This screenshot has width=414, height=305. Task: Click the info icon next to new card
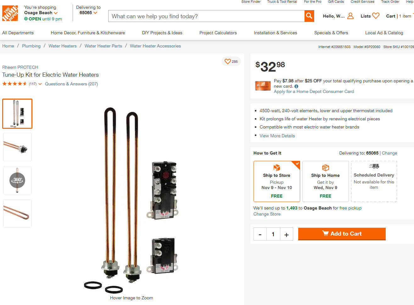pos(296,86)
